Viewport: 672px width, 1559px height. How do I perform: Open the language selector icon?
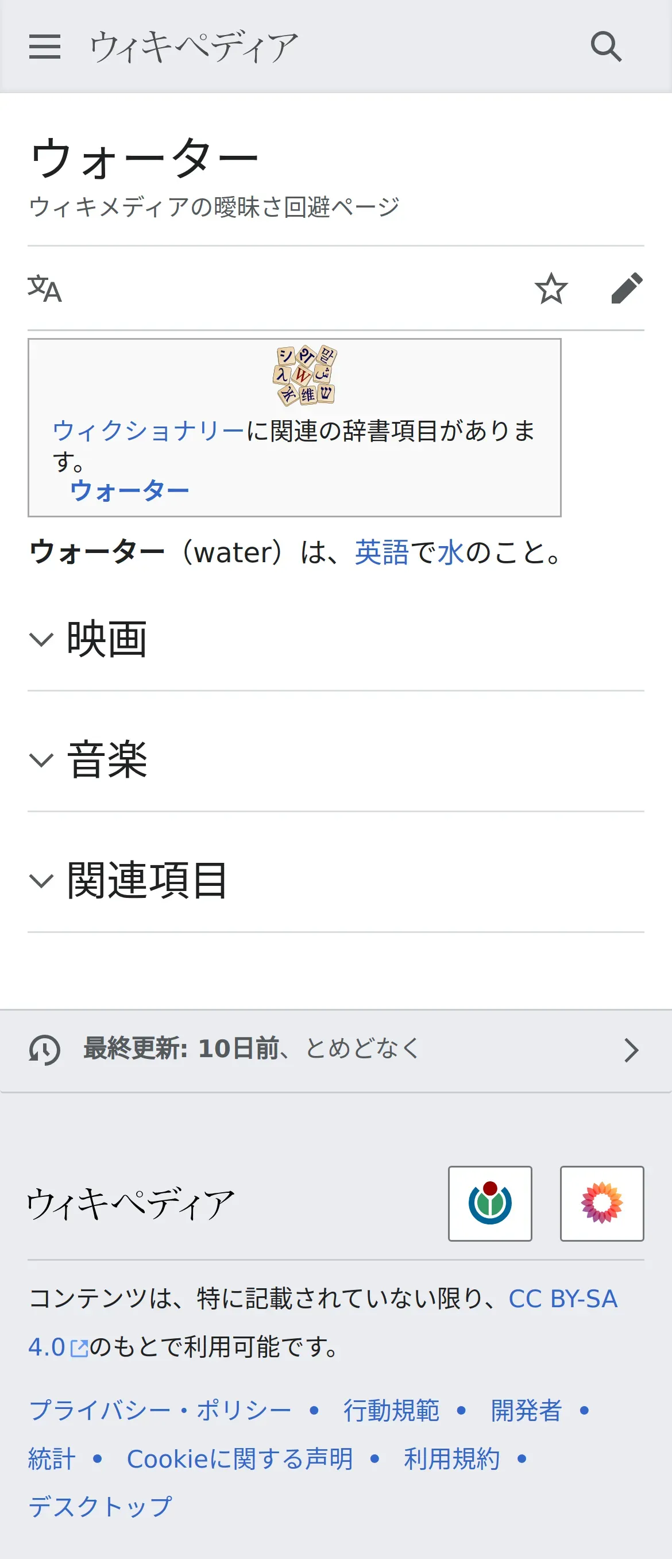point(45,288)
